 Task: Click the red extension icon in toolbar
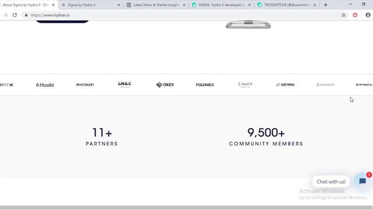point(355,15)
